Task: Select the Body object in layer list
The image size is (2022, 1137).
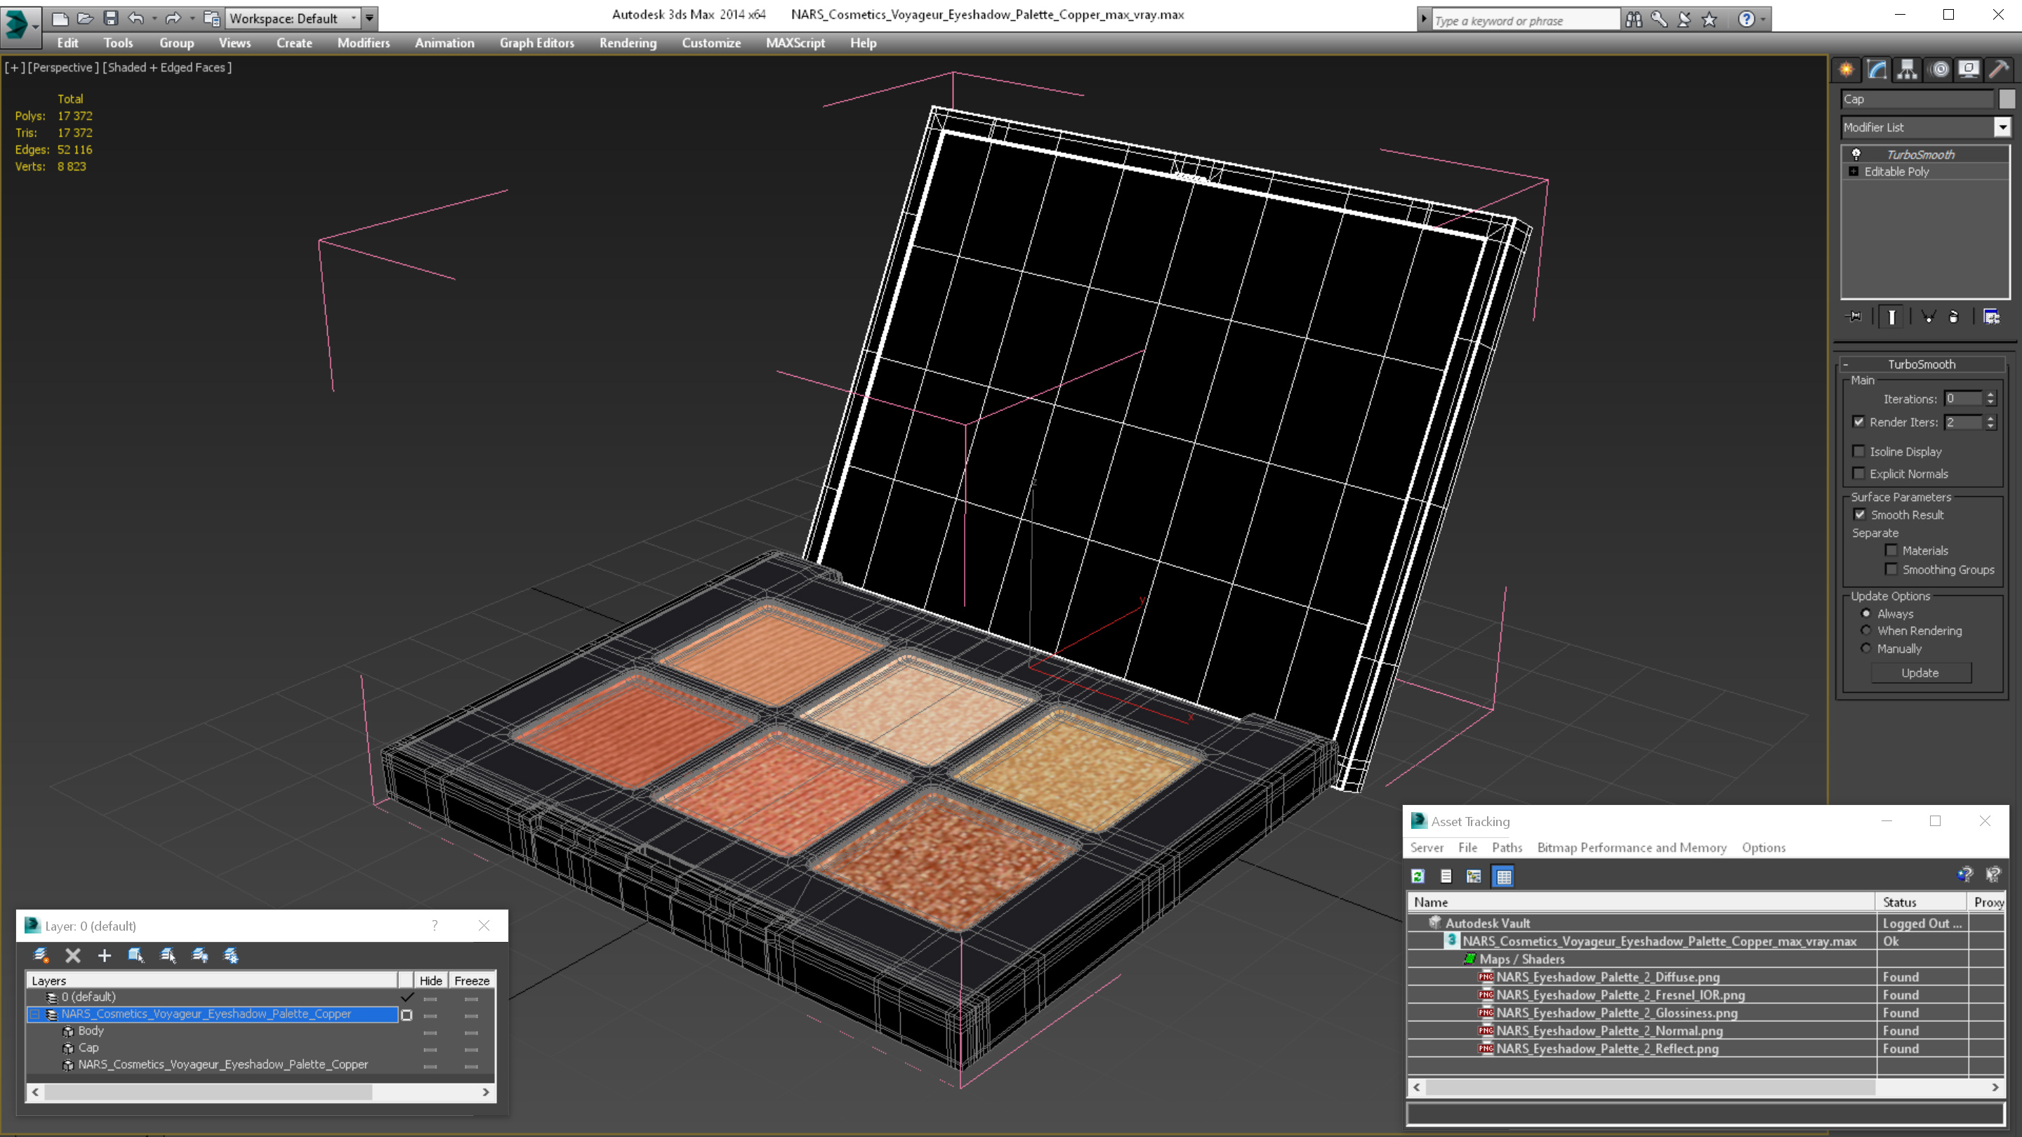Action: pos(91,1031)
